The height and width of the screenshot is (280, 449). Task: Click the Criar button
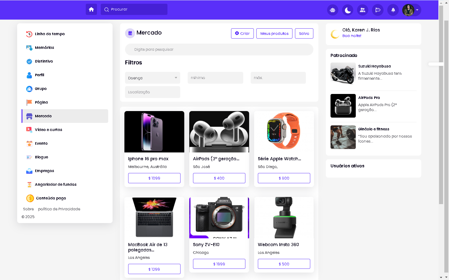click(x=242, y=34)
